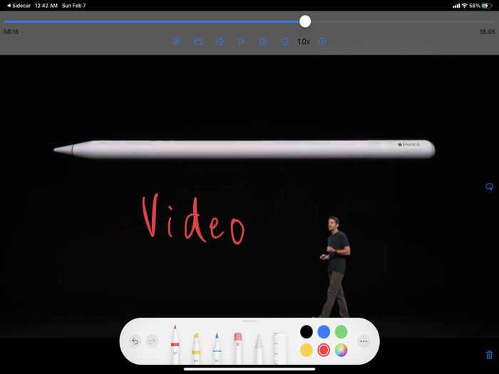The image size is (499, 374).
Task: Choose the green color swatch
Action: tap(341, 332)
